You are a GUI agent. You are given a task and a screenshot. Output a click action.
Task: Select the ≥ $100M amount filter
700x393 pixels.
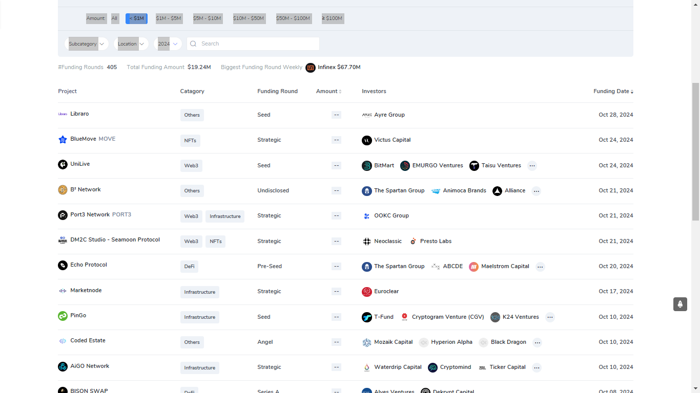pyautogui.click(x=332, y=18)
